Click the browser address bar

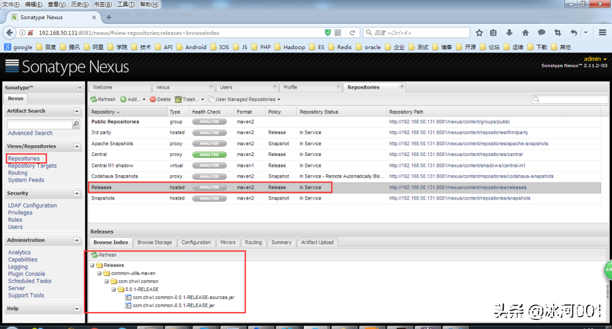click(x=180, y=33)
